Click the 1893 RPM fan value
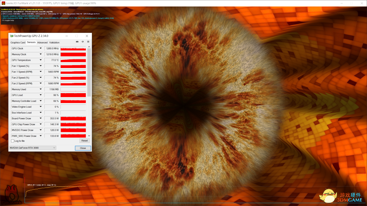Image resolution: width=367 pixels, height=206 pixels. 52,72
